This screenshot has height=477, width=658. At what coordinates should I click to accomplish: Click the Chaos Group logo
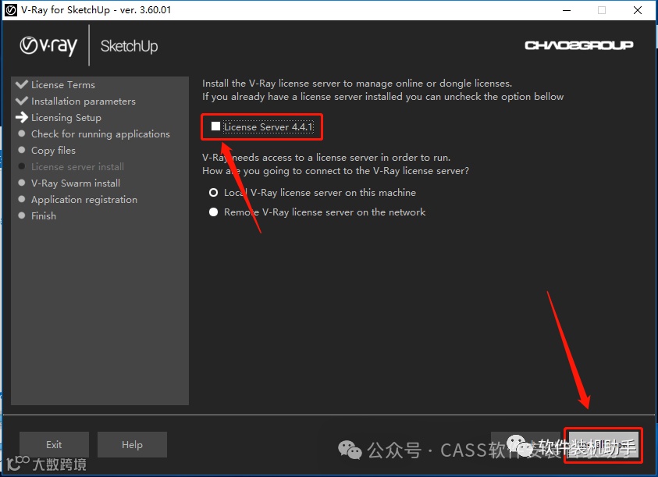(578, 45)
